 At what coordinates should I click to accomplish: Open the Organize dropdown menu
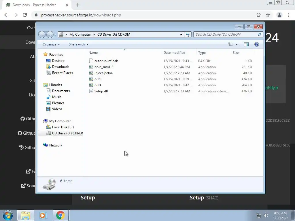point(51,44)
